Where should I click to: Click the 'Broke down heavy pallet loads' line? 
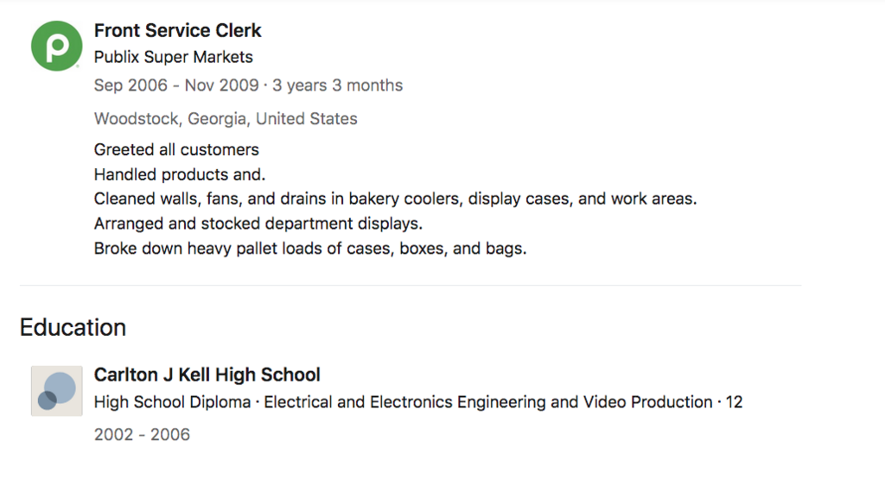pos(310,249)
